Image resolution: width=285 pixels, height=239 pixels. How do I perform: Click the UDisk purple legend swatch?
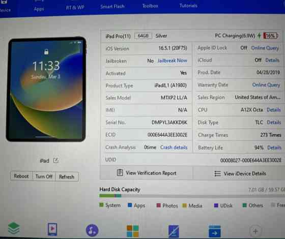(x=216, y=205)
